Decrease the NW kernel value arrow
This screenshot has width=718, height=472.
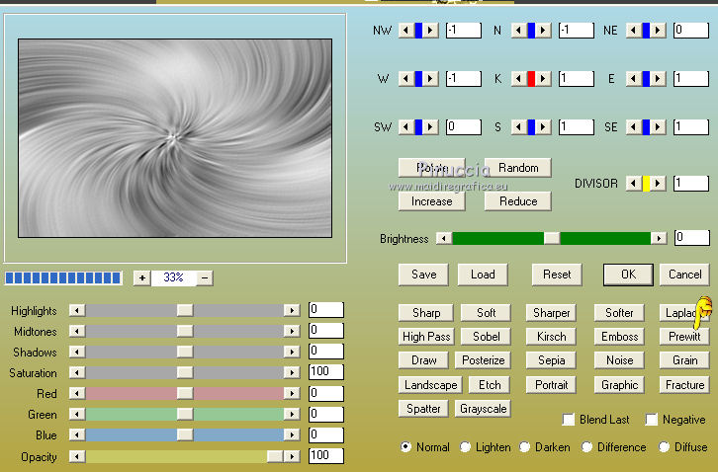pos(405,31)
